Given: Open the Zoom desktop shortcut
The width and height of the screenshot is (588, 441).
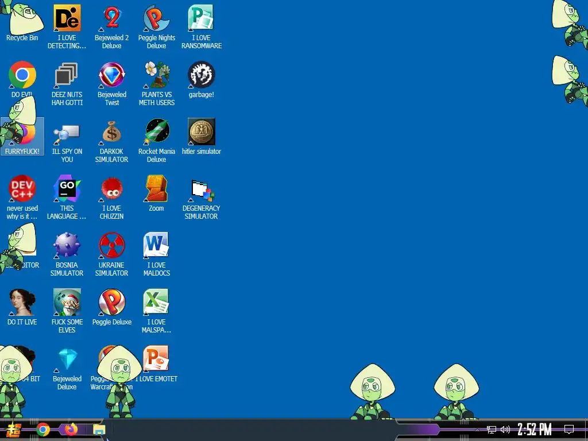Looking at the screenshot, I should coord(156,193).
